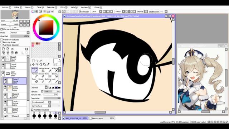Select the Lápiz pencil tool
229x129 pixels.
click(55, 81)
